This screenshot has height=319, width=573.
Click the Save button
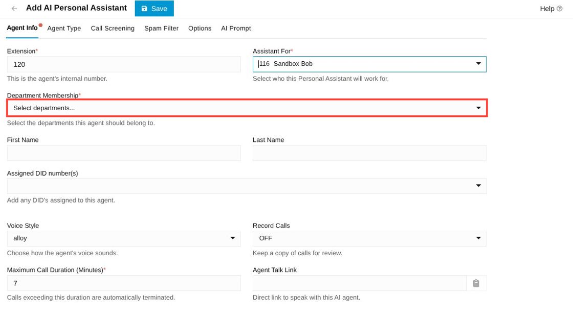coord(154,8)
